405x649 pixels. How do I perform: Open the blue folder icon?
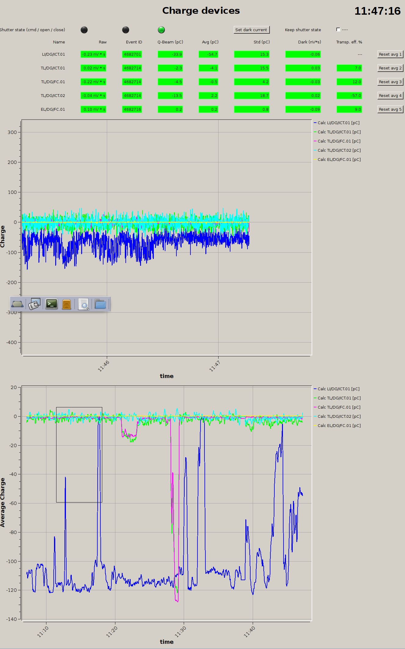click(x=100, y=304)
